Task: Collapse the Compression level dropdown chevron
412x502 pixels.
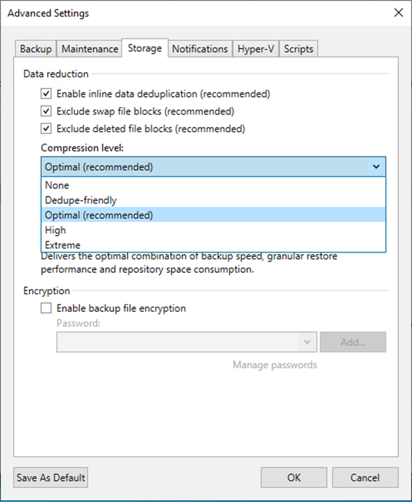Action: pos(376,167)
